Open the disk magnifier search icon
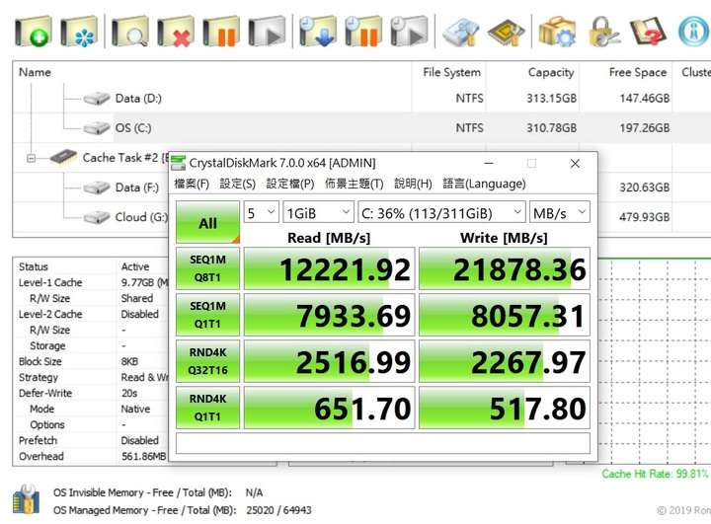The height and width of the screenshot is (524, 711). point(130,31)
